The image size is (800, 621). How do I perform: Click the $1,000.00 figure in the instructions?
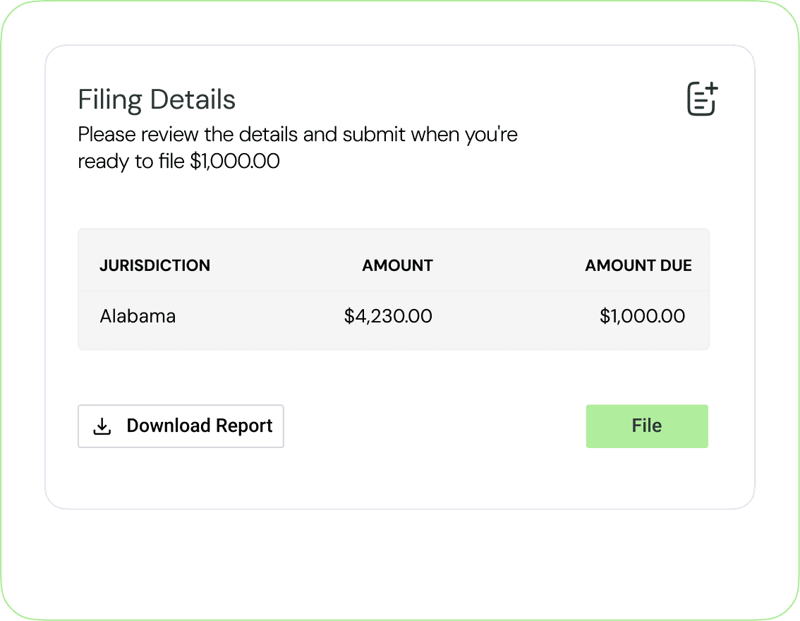click(235, 162)
